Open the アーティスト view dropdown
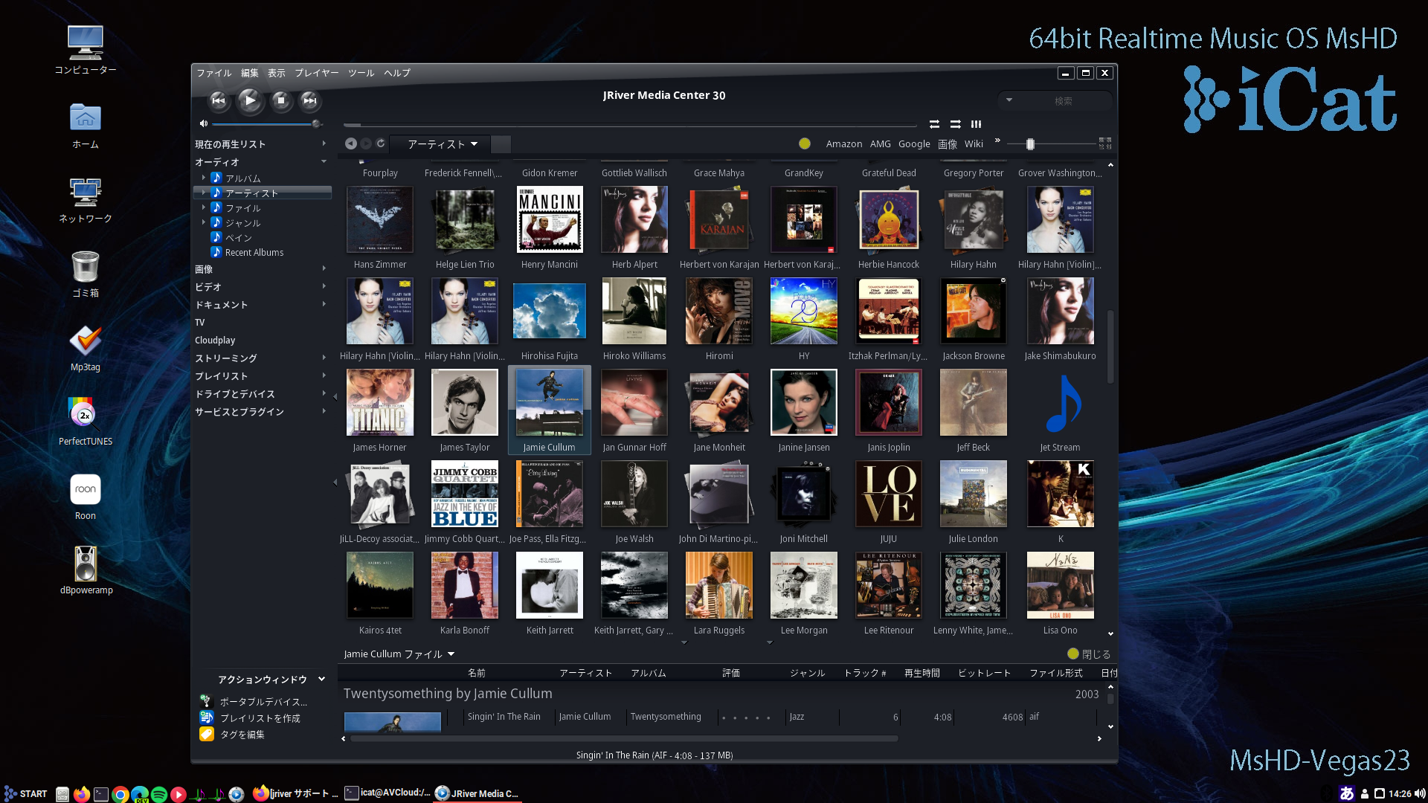1428x803 pixels. pyautogui.click(x=443, y=144)
